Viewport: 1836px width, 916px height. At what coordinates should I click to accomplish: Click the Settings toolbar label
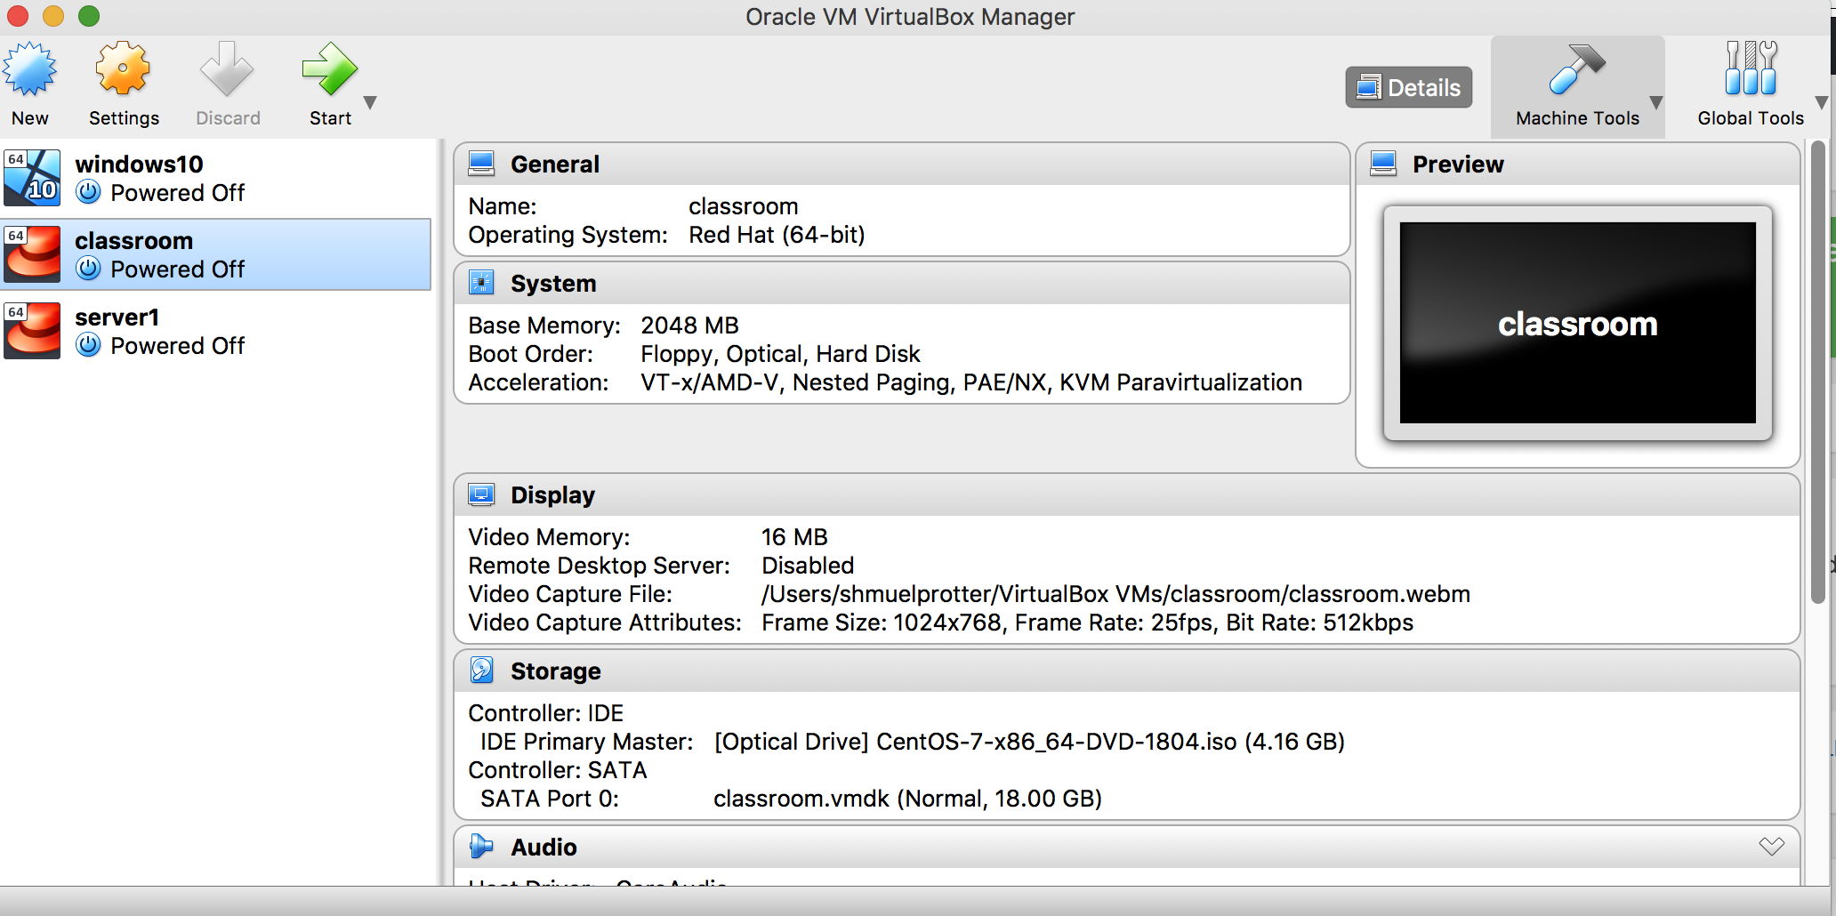[x=124, y=118]
